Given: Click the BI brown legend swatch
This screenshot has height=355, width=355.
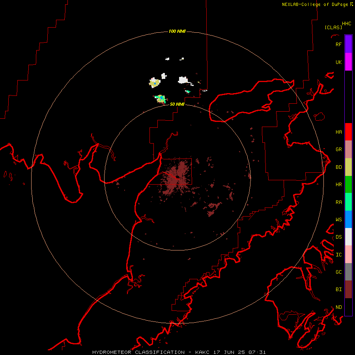Looking at the screenshot, I should (x=348, y=290).
